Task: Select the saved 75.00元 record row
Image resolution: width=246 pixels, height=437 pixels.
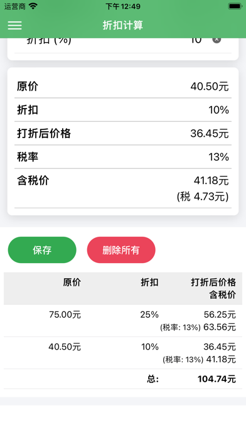Action: (x=123, y=321)
